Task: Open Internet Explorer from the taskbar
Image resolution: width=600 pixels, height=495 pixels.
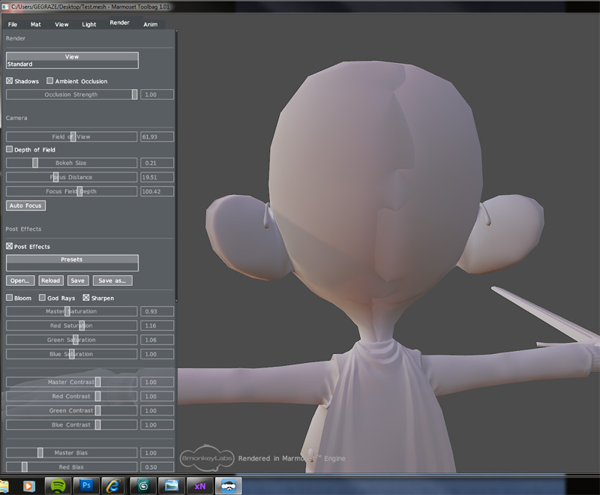Action: tap(113, 486)
